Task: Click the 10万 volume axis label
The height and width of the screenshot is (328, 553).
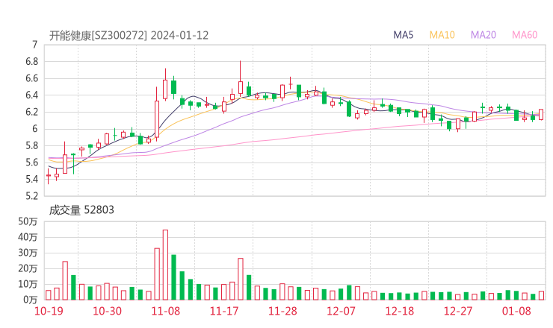Action: pyautogui.click(x=28, y=284)
